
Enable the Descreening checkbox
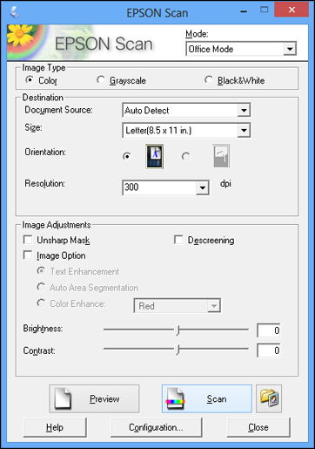click(178, 240)
